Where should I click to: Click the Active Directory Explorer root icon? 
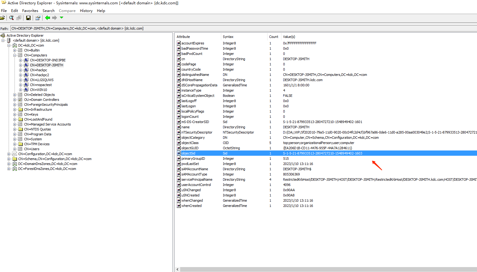pyautogui.click(x=3, y=35)
